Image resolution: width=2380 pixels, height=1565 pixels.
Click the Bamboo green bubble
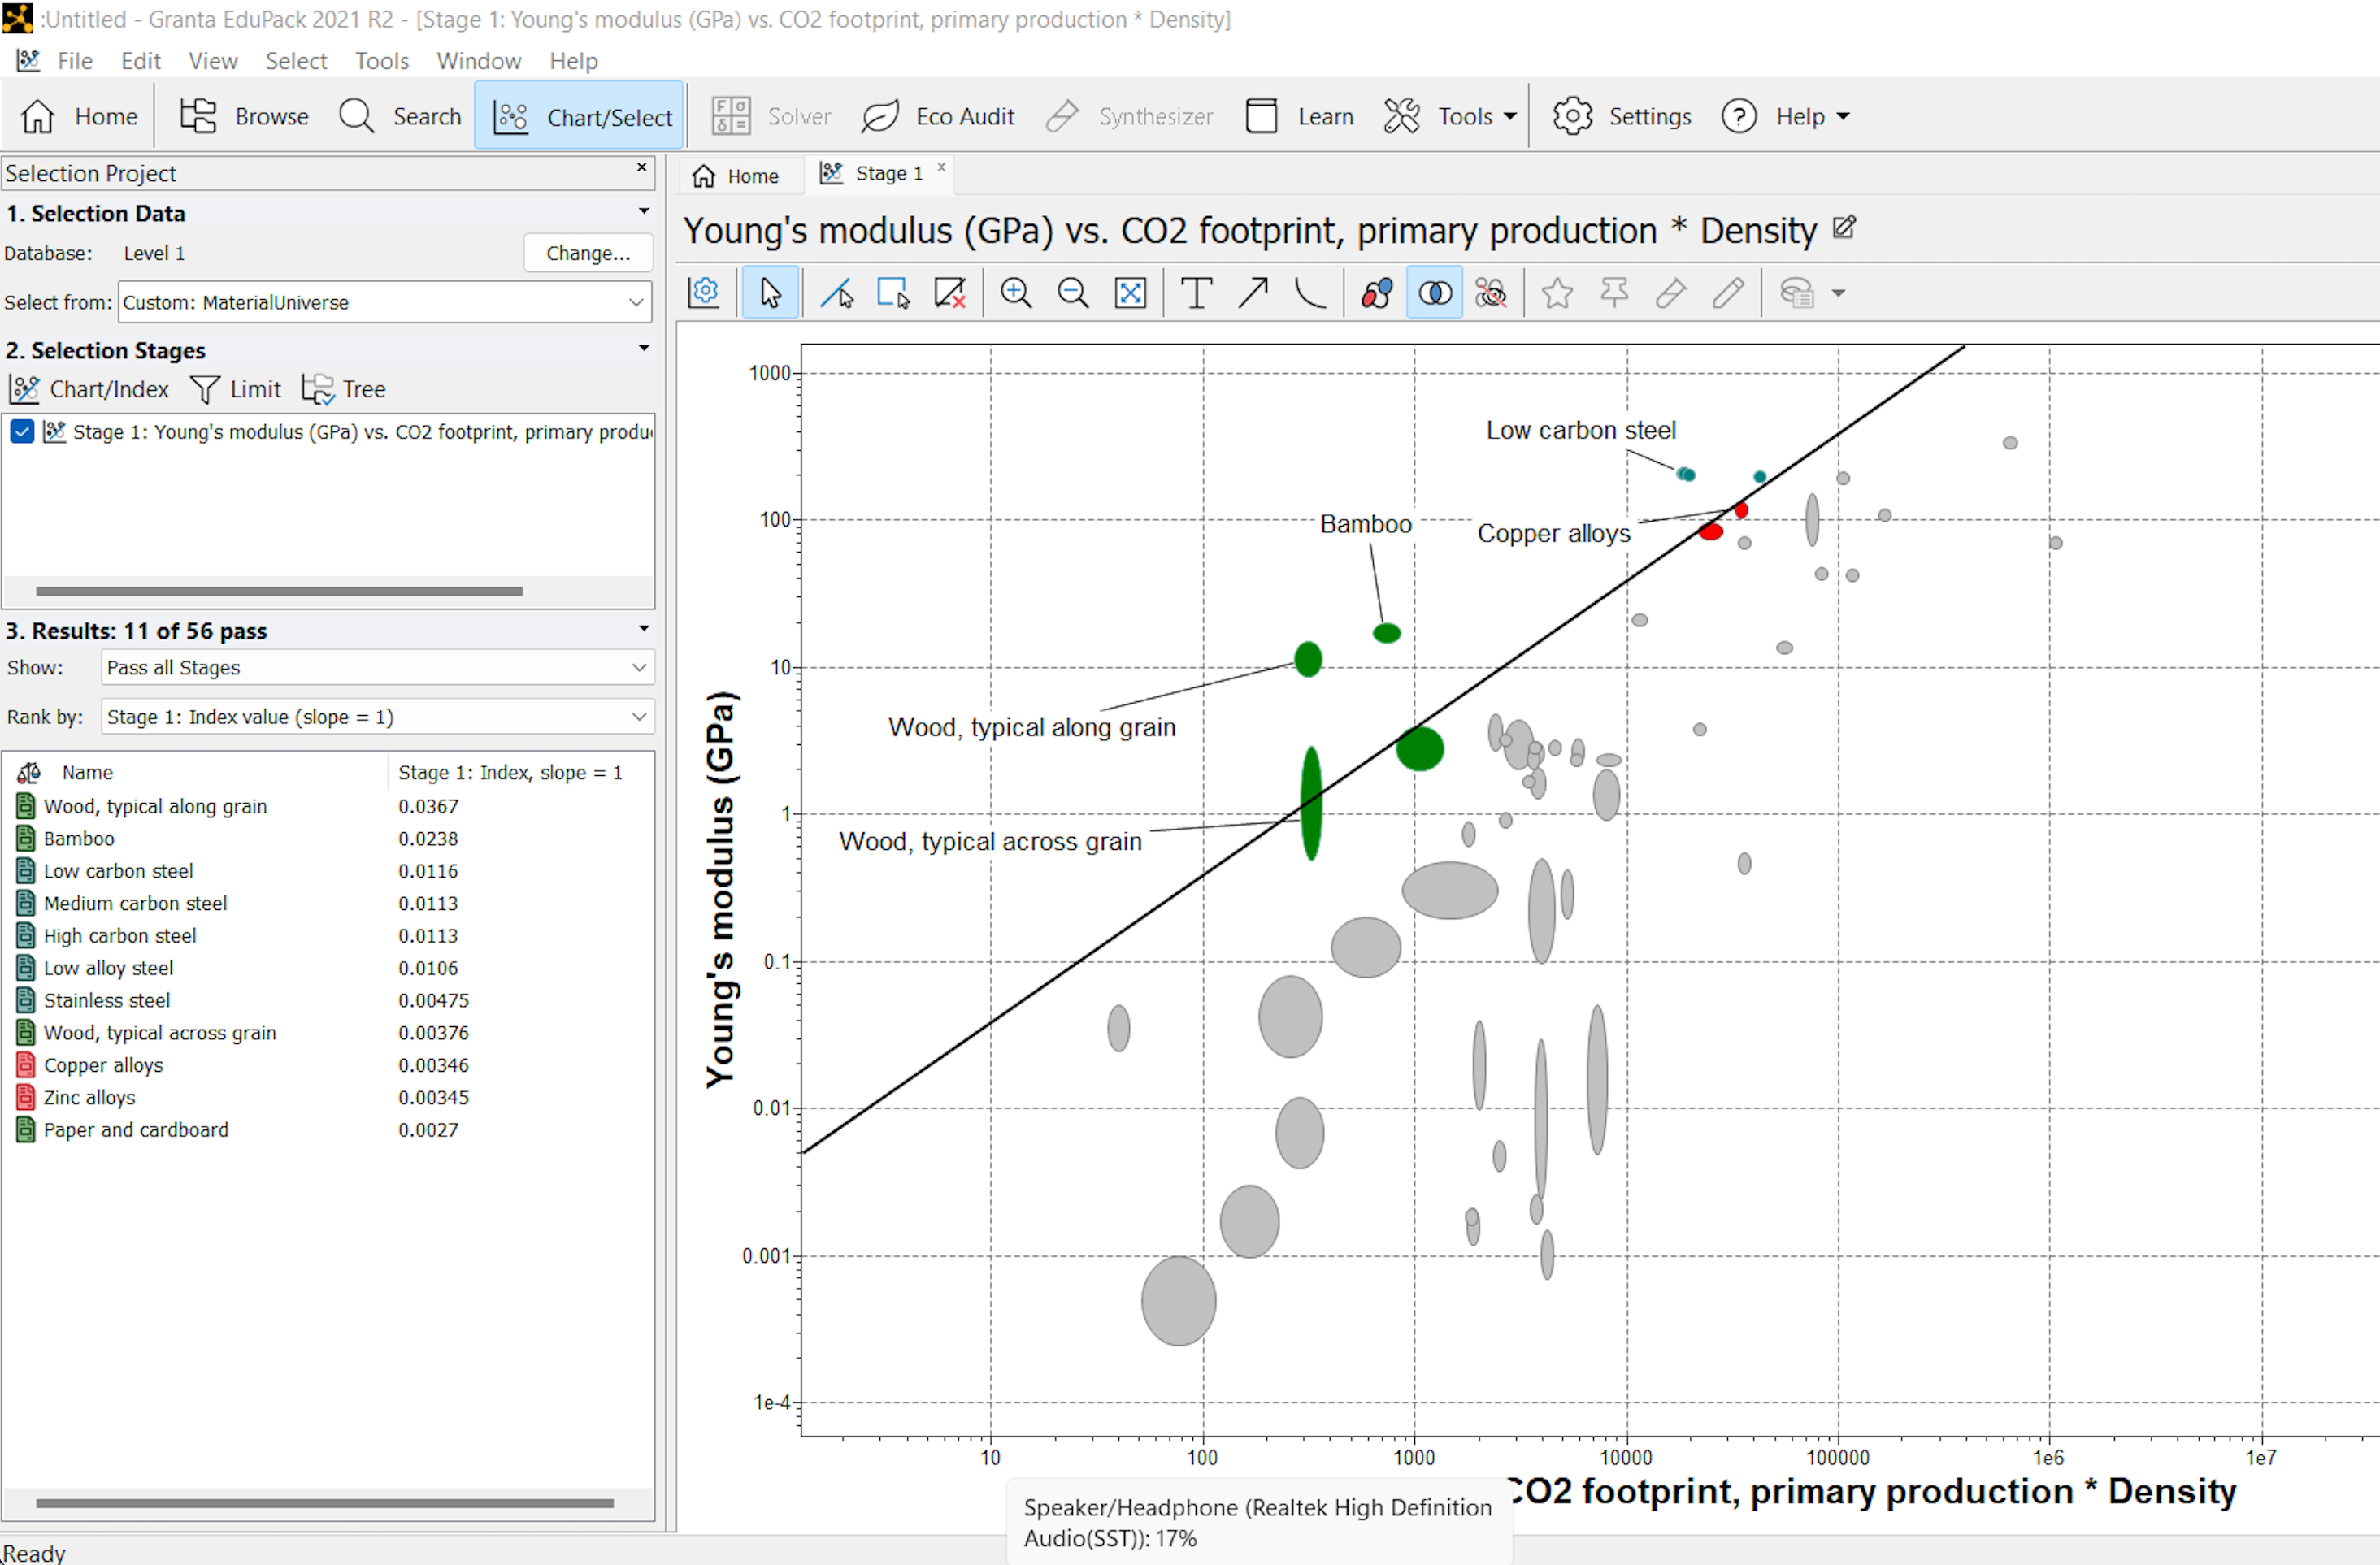click(1387, 633)
